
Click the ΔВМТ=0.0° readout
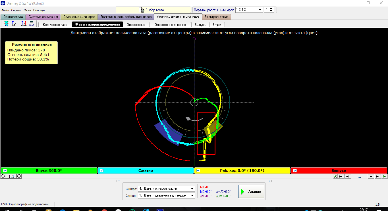pyautogui.click(x=224, y=196)
